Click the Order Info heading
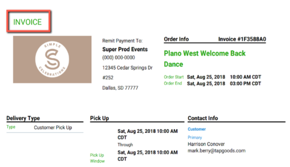The width and height of the screenshot is (290, 167). point(176,39)
